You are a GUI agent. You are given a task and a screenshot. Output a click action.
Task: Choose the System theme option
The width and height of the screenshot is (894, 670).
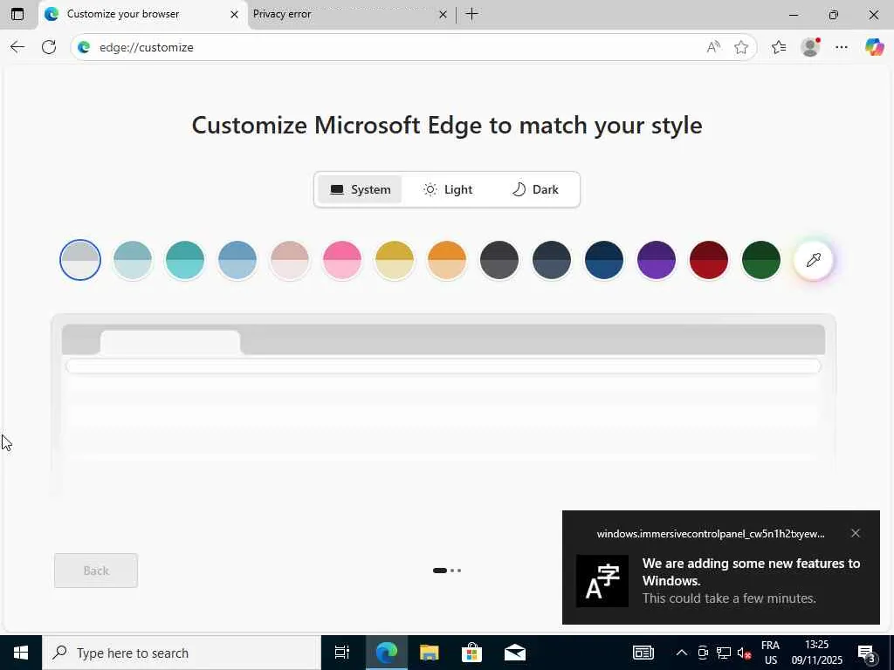coord(360,189)
